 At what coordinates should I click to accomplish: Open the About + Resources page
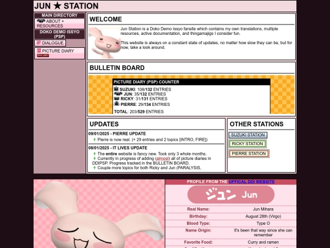pos(59,23)
